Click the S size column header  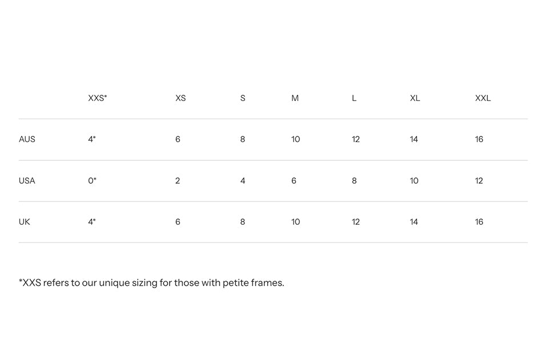(x=243, y=98)
